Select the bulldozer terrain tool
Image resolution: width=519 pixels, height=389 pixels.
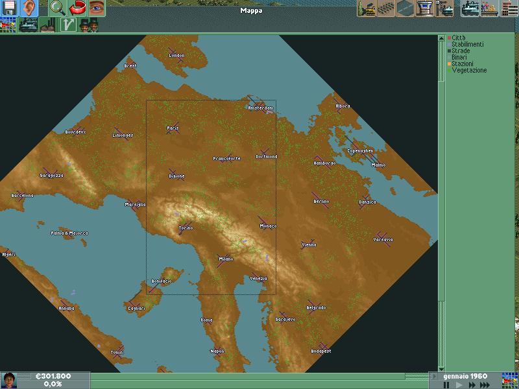coord(367,8)
